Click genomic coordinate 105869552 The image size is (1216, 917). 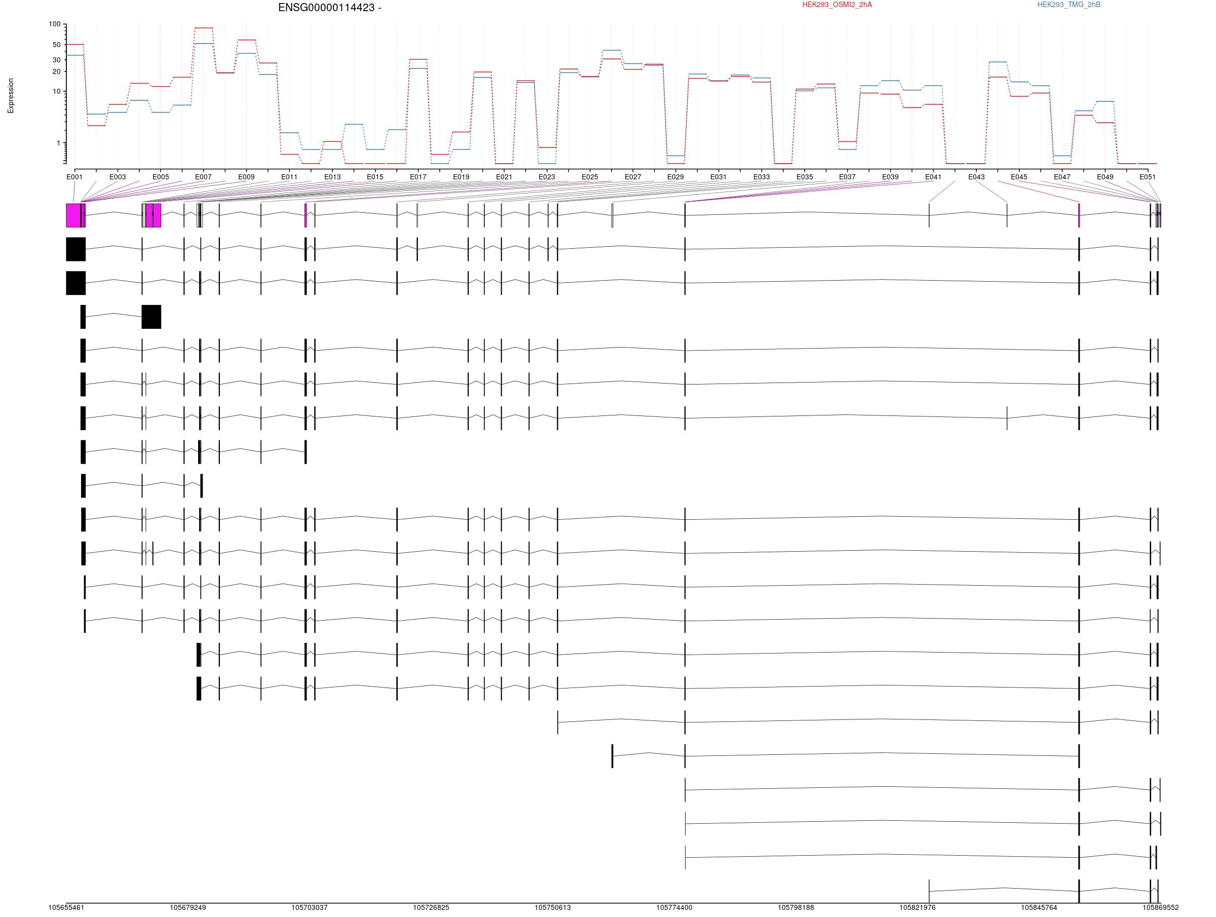pyautogui.click(x=1160, y=908)
